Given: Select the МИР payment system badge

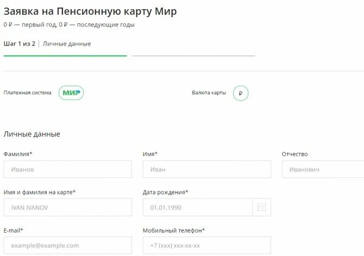Looking at the screenshot, I should click(71, 93).
